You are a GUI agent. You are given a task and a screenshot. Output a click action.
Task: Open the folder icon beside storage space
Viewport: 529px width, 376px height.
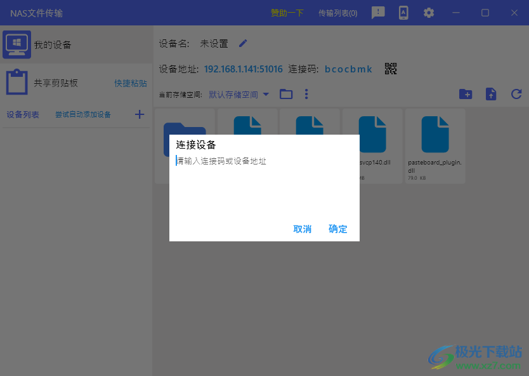tap(286, 94)
